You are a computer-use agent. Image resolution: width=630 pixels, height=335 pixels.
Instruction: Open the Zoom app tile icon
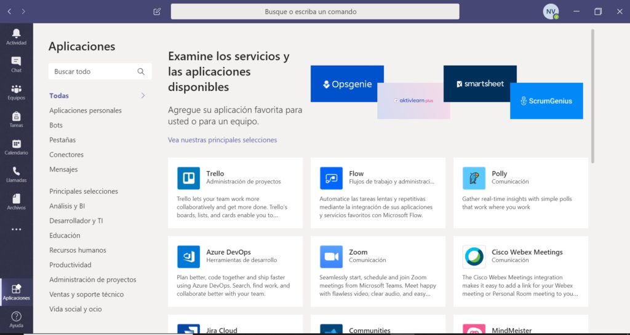(x=331, y=256)
